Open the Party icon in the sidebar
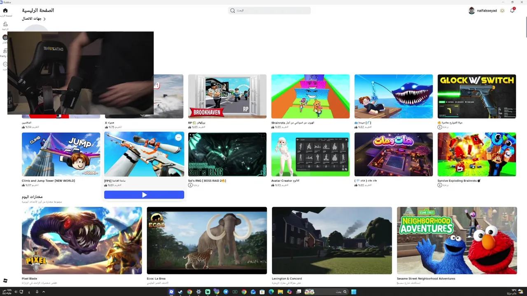 click(5, 51)
